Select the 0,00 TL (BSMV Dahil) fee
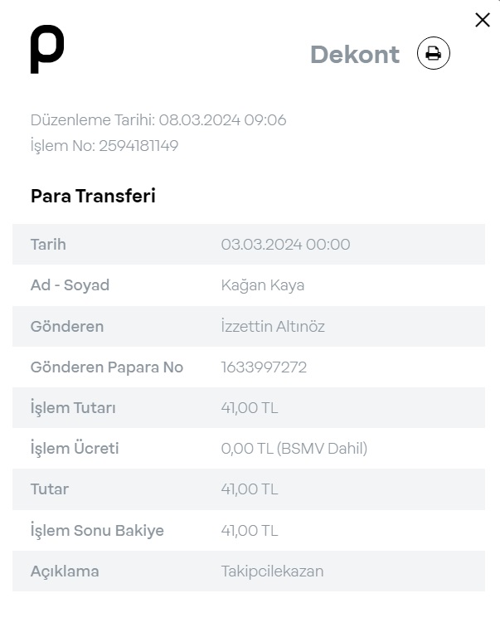 [x=294, y=449]
